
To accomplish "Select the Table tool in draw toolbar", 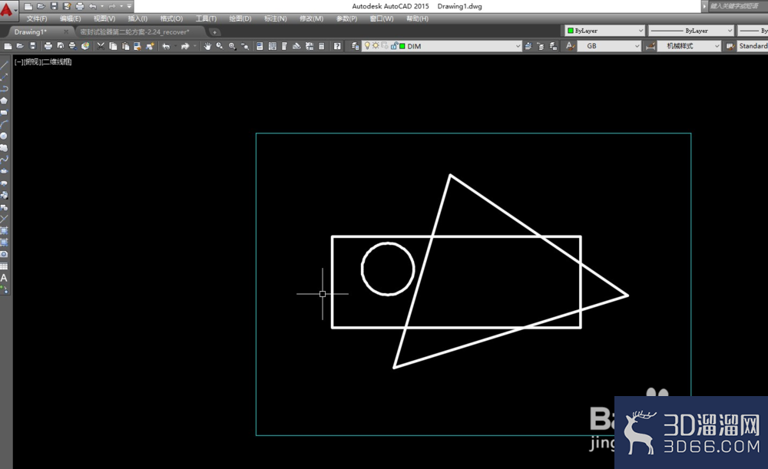I will [4, 266].
